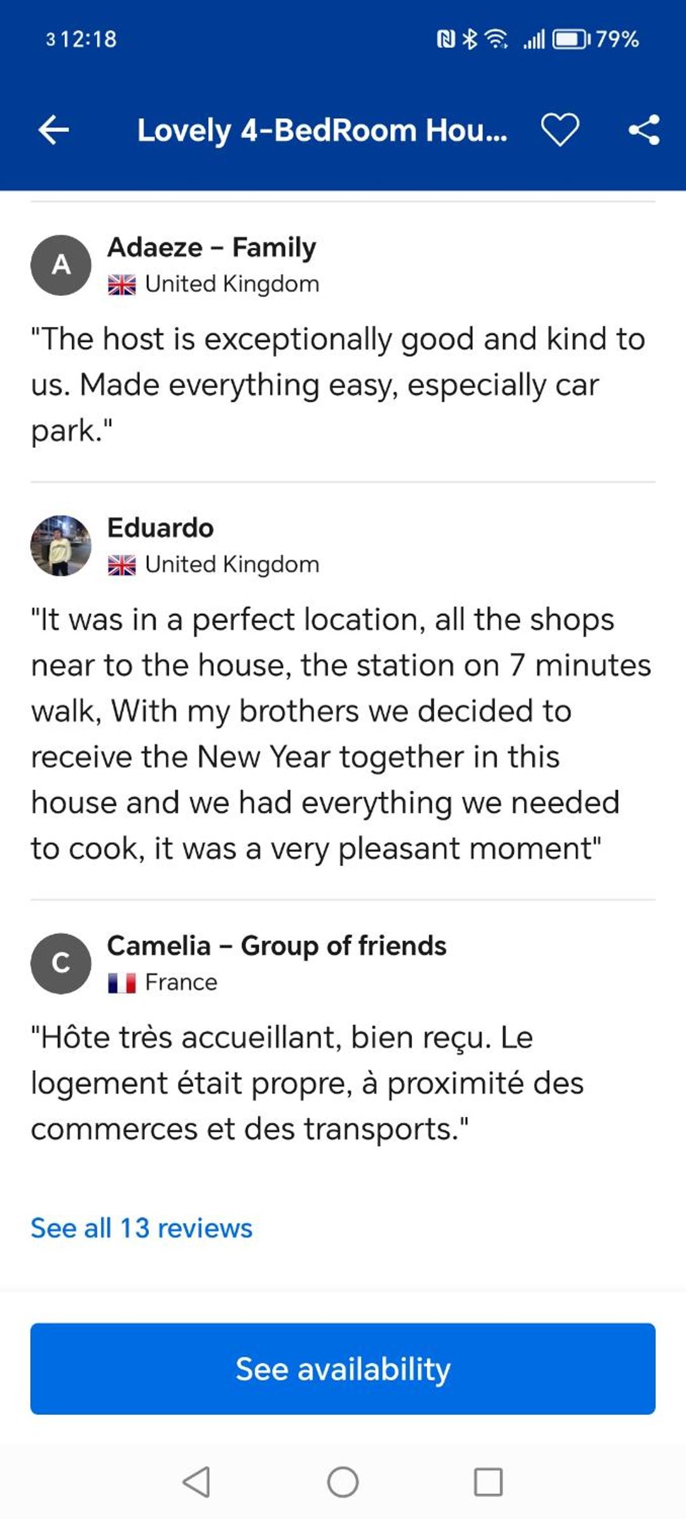Select the Lovely 4-BedRoom Hou... title
The height and width of the screenshot is (1519, 686).
[322, 130]
